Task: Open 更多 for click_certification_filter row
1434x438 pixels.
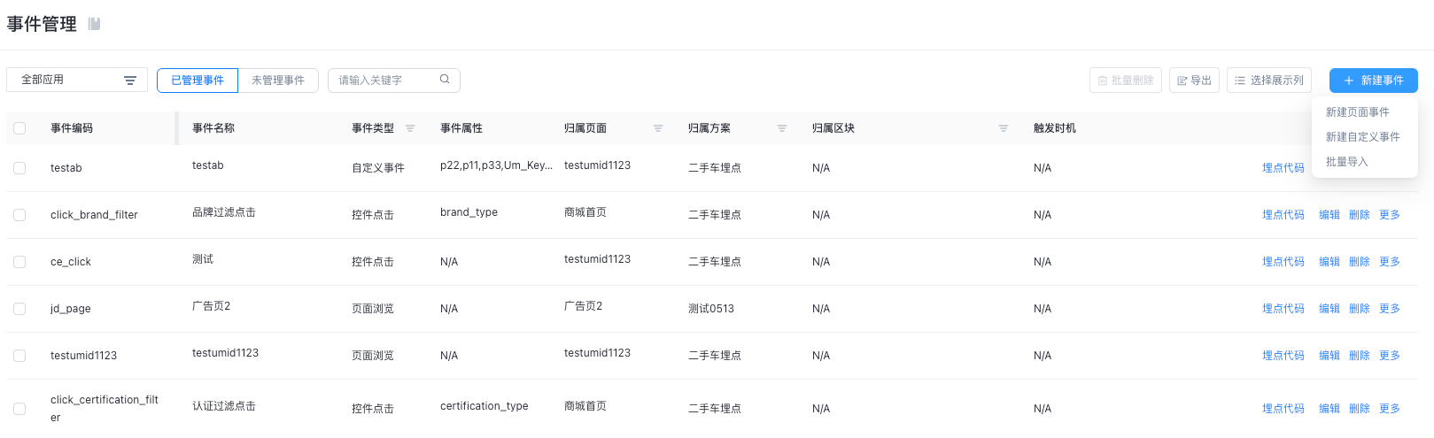Action: [1390, 409]
